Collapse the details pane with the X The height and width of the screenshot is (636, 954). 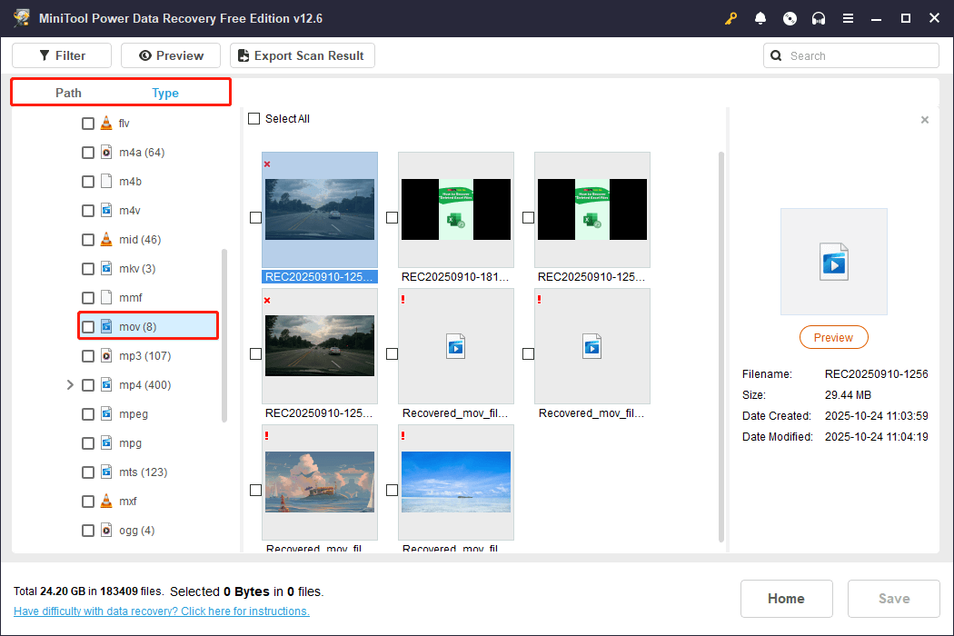pos(924,119)
